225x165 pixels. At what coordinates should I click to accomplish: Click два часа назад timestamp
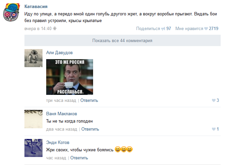pyautogui.click(x=62, y=129)
